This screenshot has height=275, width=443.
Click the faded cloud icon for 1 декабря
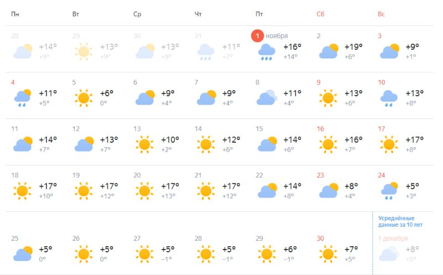pyautogui.click(x=389, y=253)
